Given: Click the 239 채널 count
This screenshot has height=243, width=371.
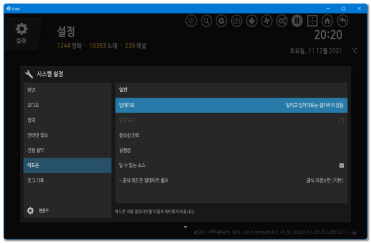Looking at the screenshot, I should point(135,46).
